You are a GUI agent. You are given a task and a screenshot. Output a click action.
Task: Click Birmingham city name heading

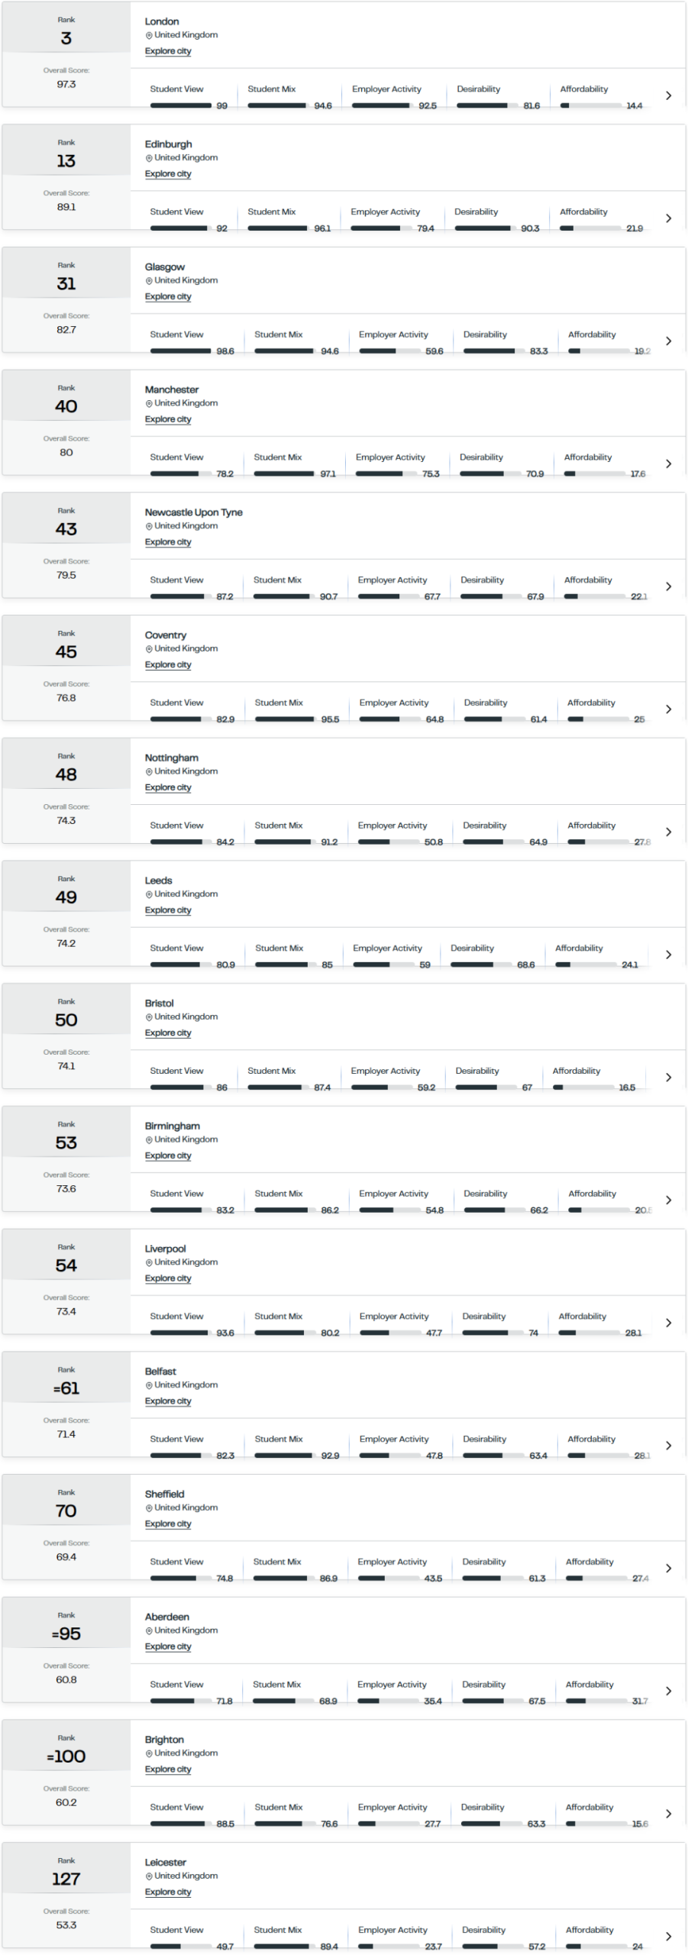point(173,1126)
